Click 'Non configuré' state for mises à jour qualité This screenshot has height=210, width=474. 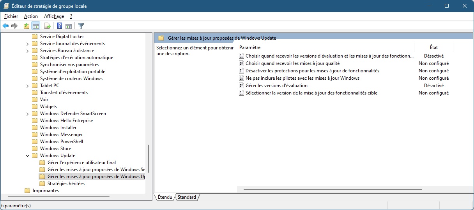click(433, 63)
